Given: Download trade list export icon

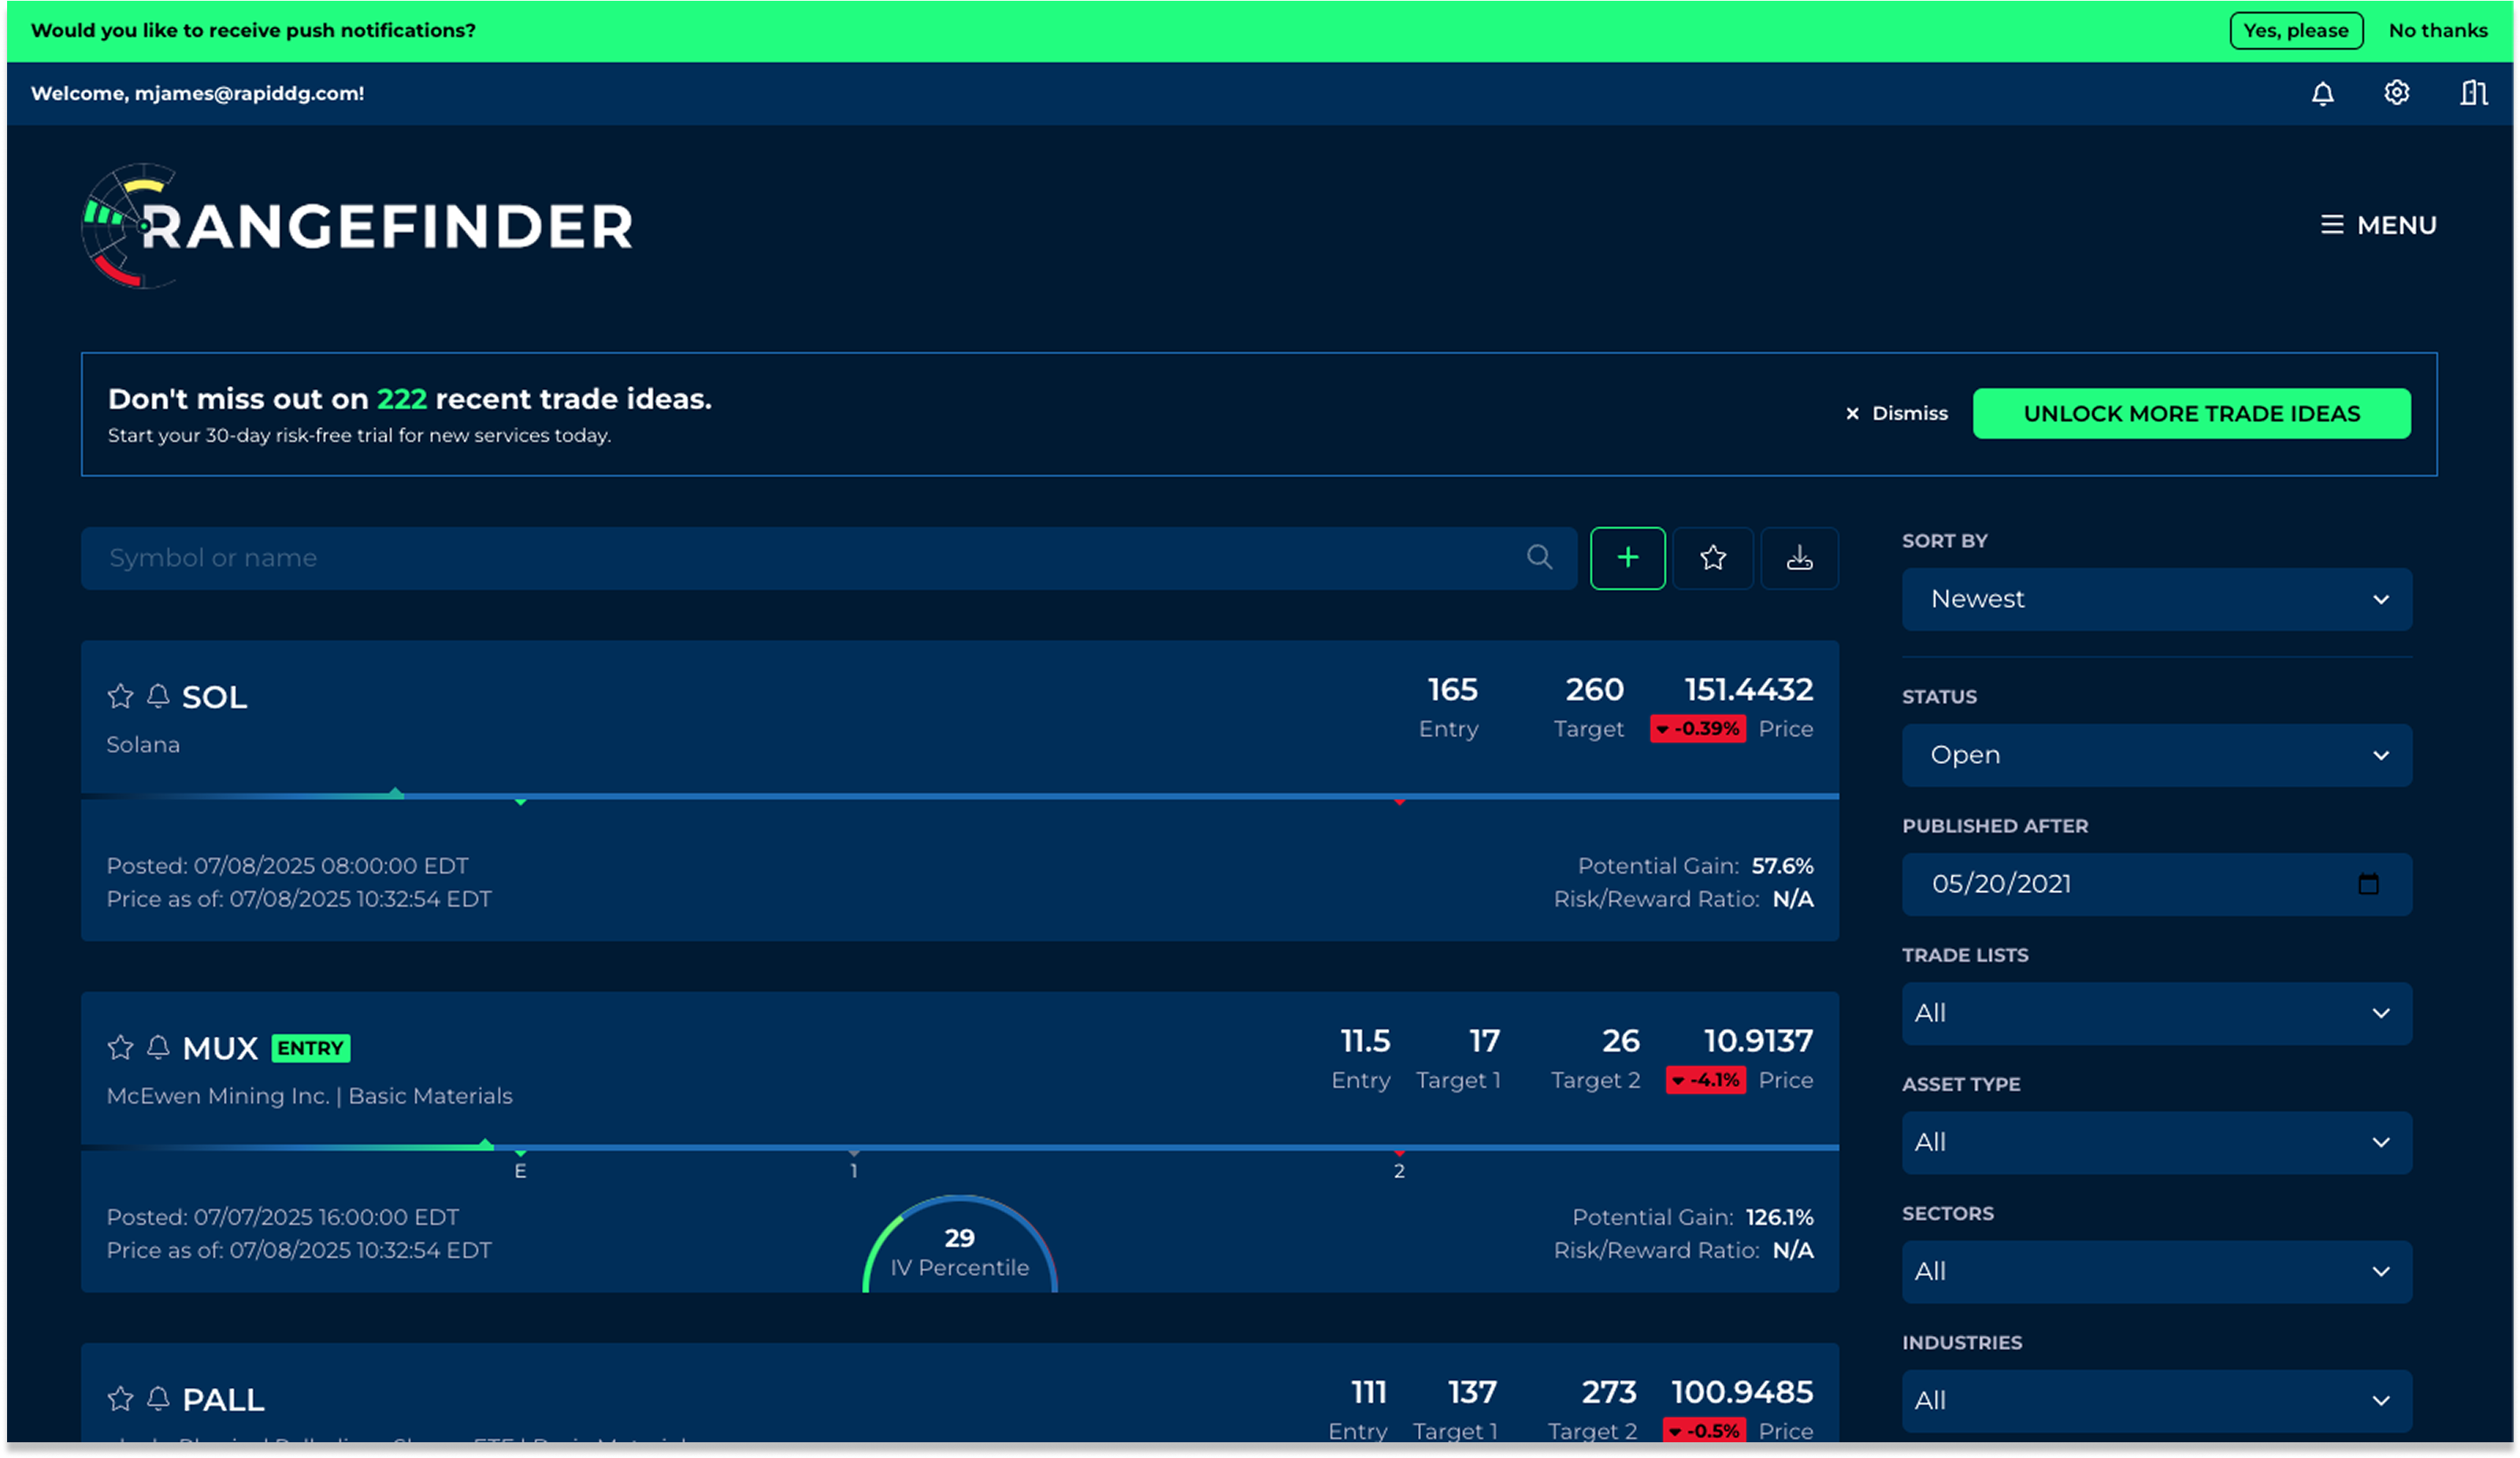Looking at the screenshot, I should click(1799, 558).
